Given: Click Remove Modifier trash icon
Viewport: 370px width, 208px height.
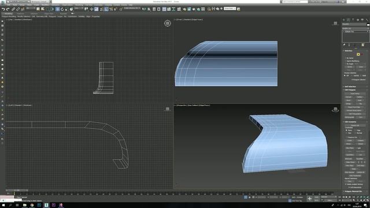Looking at the screenshot, I should 362,45.
